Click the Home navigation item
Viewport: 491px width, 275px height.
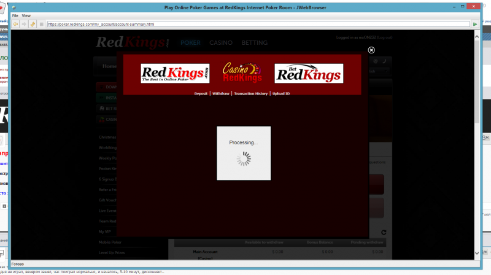[109, 66]
